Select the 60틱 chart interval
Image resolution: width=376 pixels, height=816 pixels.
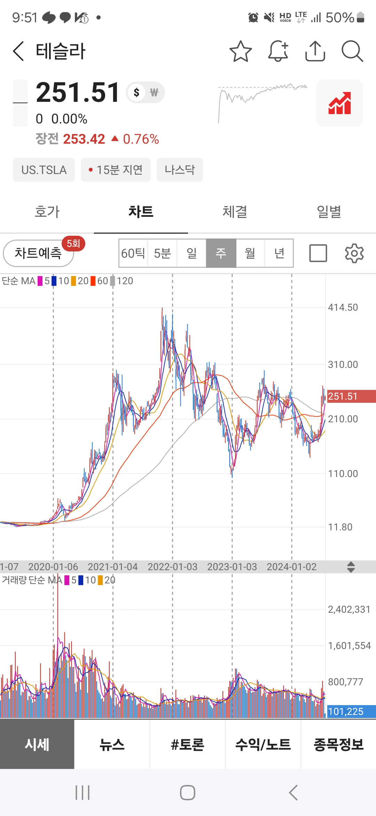click(133, 253)
